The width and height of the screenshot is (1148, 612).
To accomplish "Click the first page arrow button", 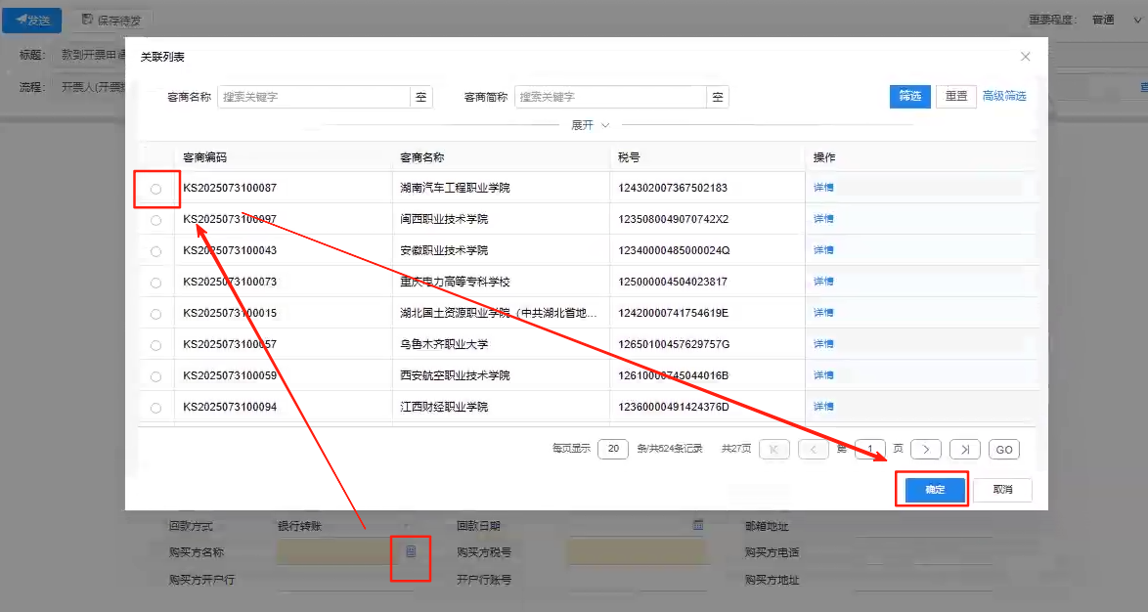I will point(774,449).
